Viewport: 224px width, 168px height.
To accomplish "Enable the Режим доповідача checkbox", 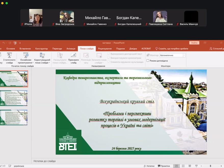I will coord(148,61).
